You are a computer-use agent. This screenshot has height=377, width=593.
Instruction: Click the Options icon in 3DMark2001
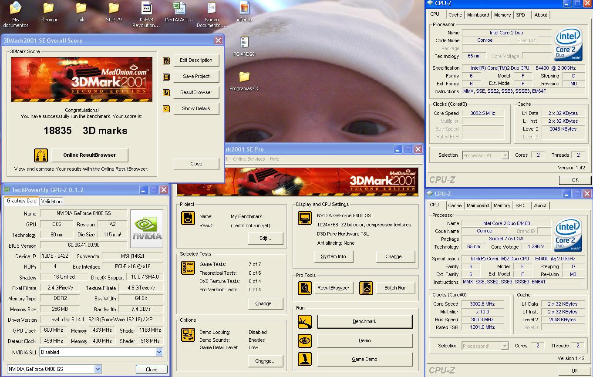point(188,335)
